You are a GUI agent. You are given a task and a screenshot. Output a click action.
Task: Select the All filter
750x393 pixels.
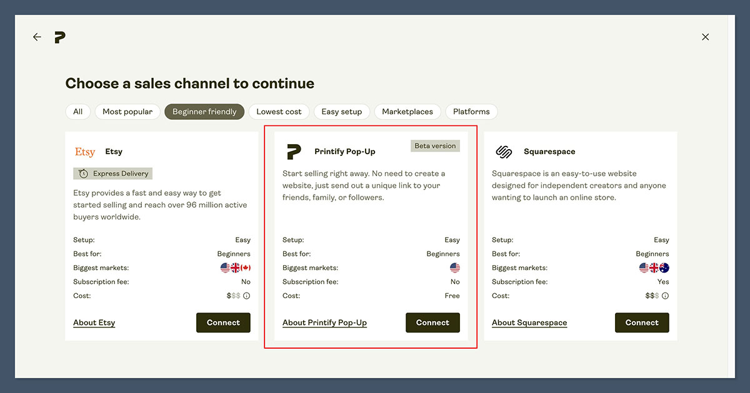[x=77, y=112]
